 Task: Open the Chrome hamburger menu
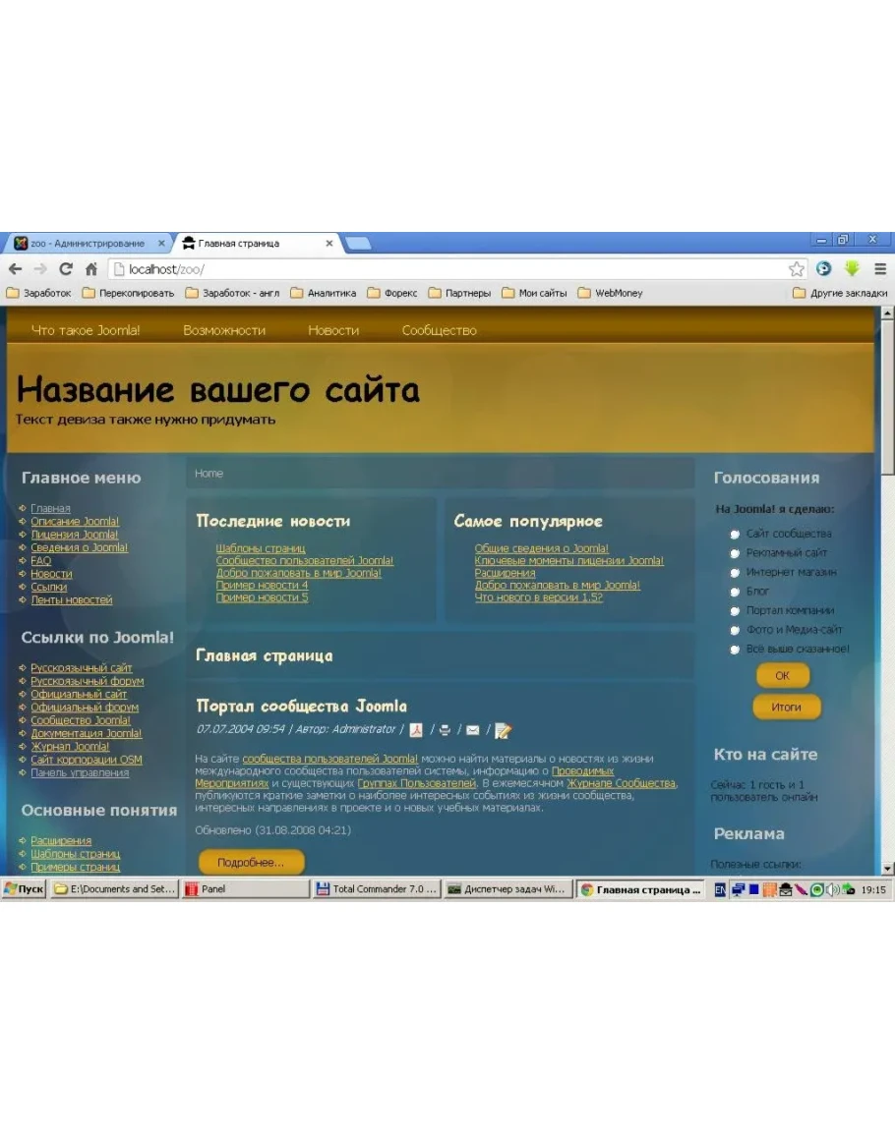tap(880, 269)
